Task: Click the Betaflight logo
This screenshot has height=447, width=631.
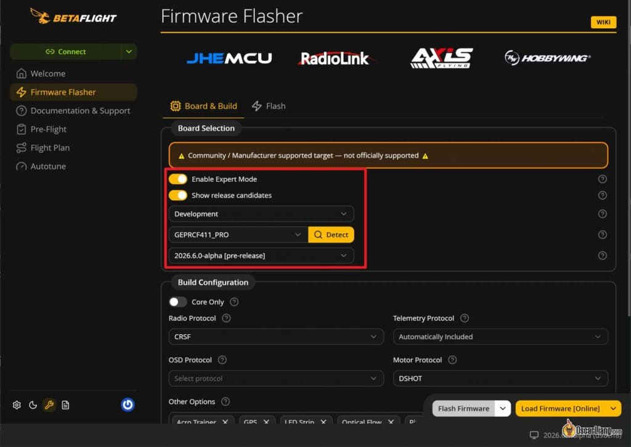Action: point(73,16)
